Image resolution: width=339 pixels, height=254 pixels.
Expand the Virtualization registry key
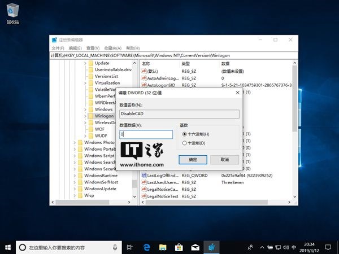85,83
